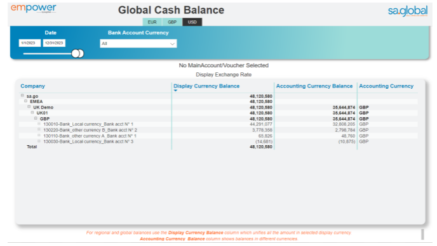Select the UK Demo row label
This screenshot has width=437, height=246.
(43, 107)
